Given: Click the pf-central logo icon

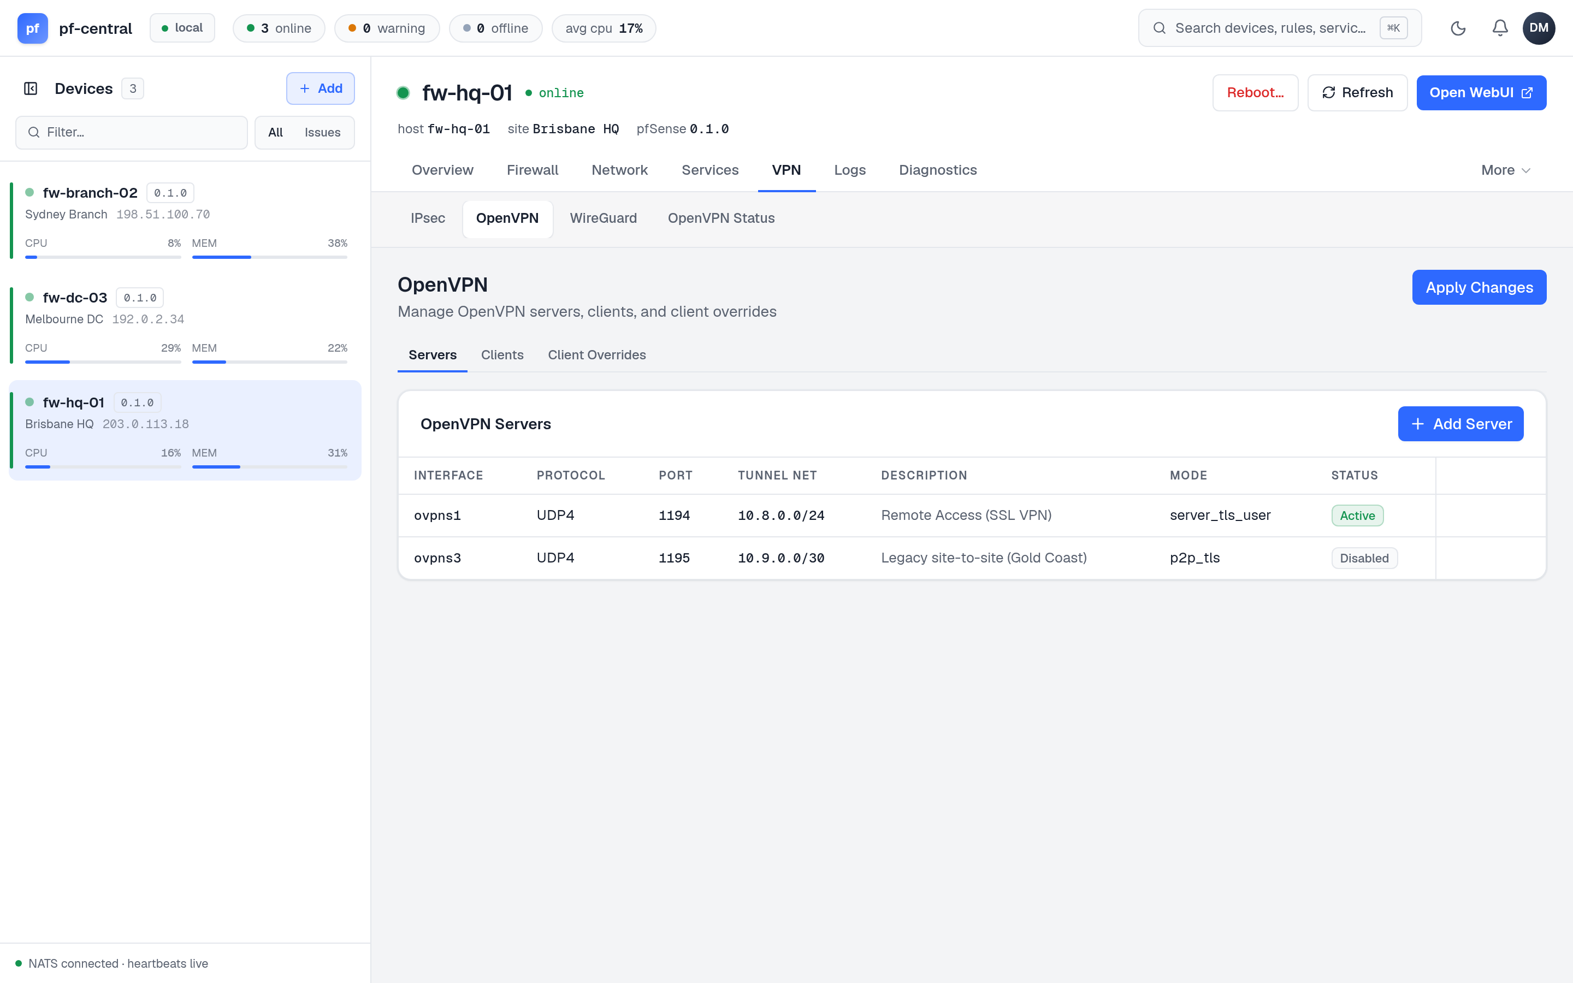Looking at the screenshot, I should point(33,28).
